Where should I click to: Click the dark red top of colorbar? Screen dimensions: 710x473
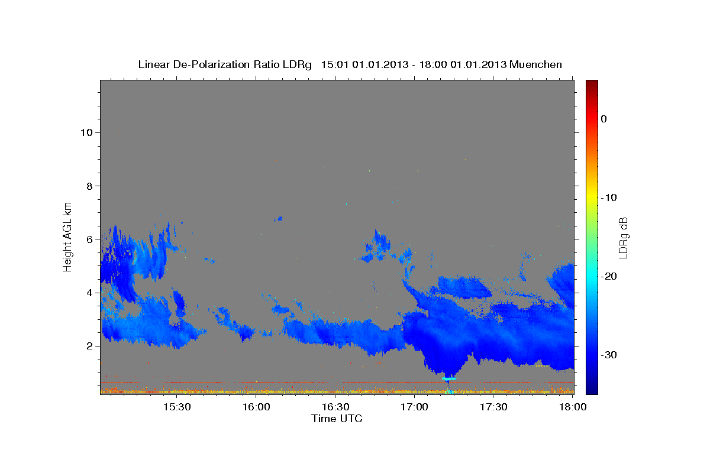click(591, 83)
